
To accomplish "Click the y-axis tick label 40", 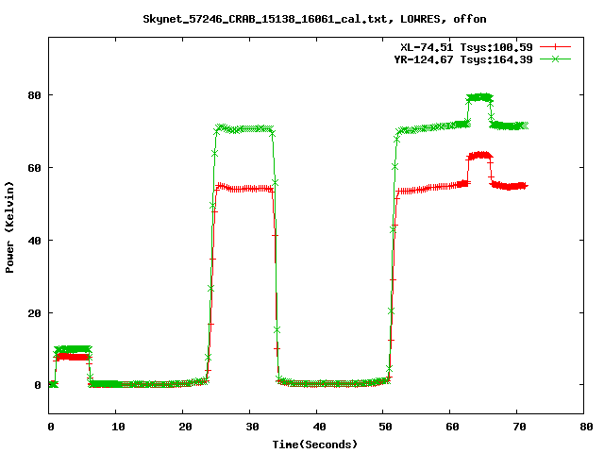I will (x=34, y=241).
